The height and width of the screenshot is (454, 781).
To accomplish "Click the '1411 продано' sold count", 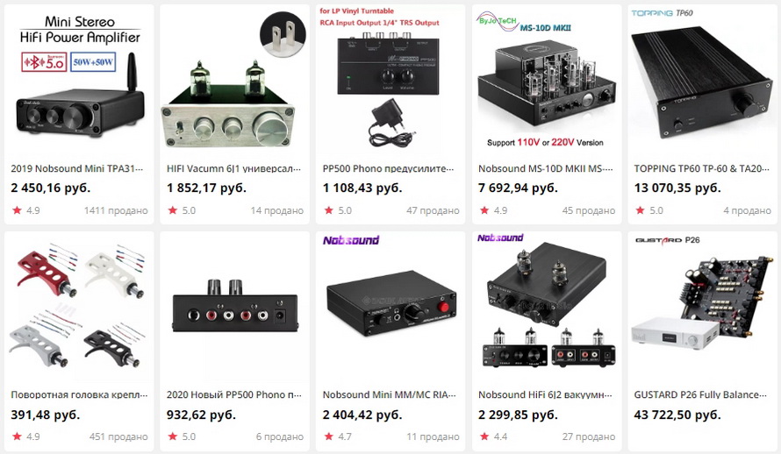I will [116, 210].
